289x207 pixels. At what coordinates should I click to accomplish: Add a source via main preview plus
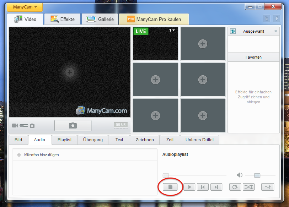click(70, 72)
